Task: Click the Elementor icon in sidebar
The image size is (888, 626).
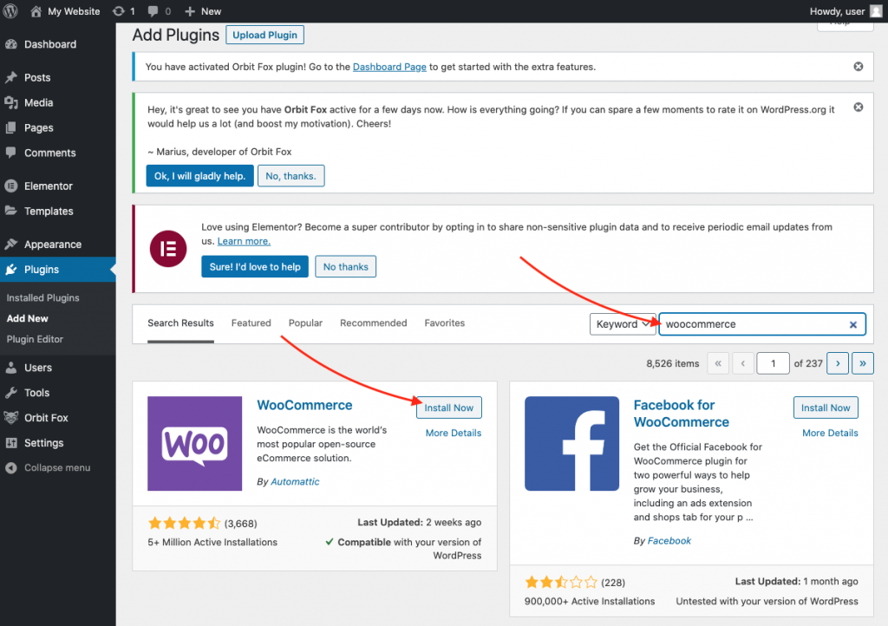Action: coord(11,186)
